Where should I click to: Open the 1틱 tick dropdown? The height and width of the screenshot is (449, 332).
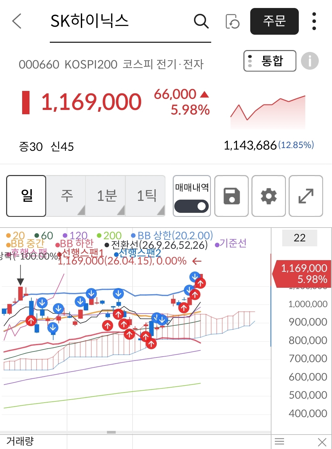(x=146, y=196)
